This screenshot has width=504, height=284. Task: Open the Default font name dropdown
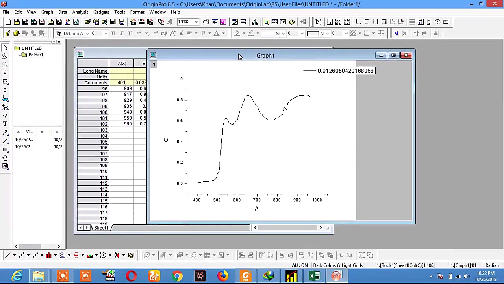pyautogui.click(x=87, y=33)
